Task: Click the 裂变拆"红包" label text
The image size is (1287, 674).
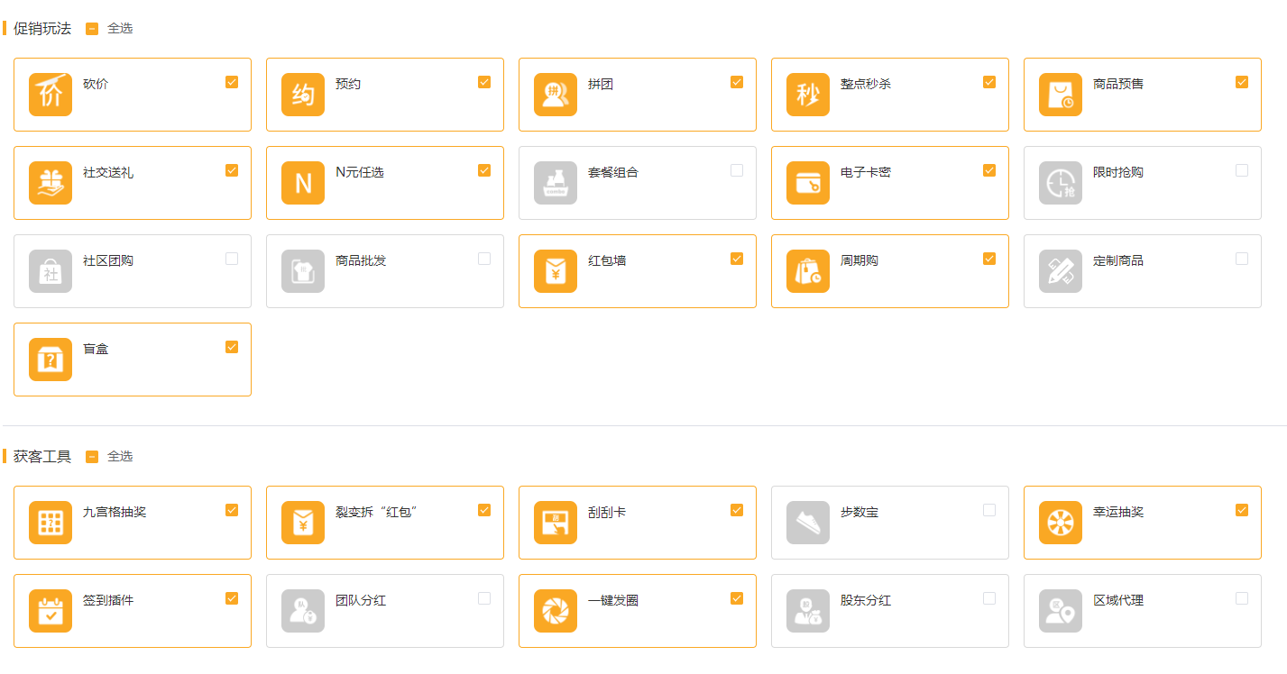Action: [x=376, y=512]
